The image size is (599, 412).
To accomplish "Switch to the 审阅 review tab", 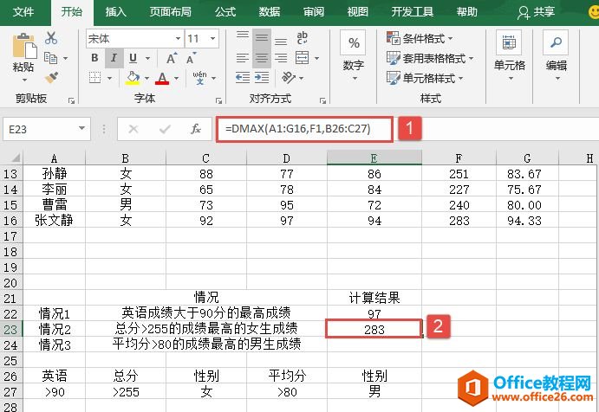I will point(314,12).
